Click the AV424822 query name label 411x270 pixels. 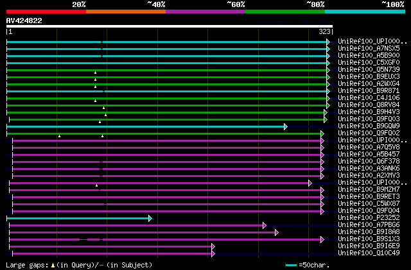point(24,21)
